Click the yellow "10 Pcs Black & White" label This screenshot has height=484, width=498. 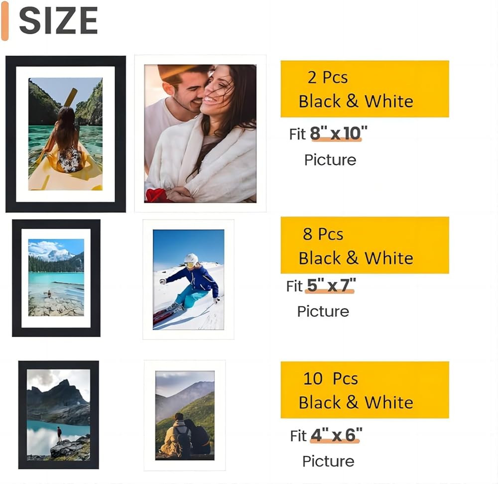(x=365, y=390)
